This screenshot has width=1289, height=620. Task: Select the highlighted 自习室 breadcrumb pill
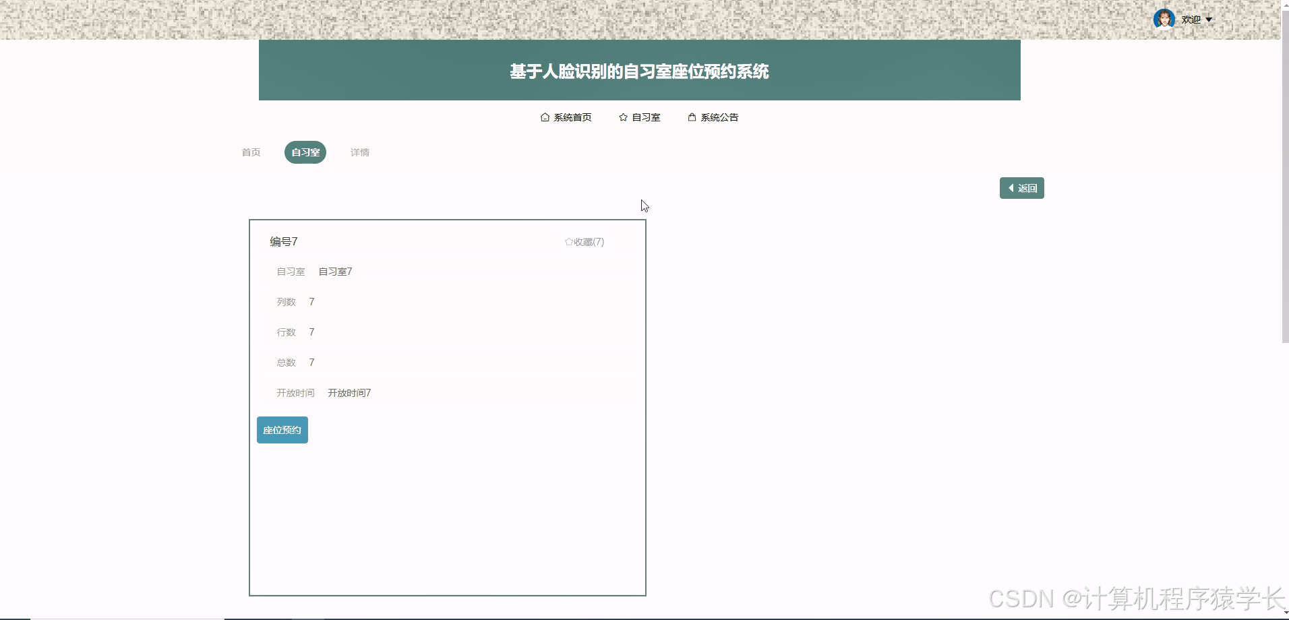click(x=305, y=152)
